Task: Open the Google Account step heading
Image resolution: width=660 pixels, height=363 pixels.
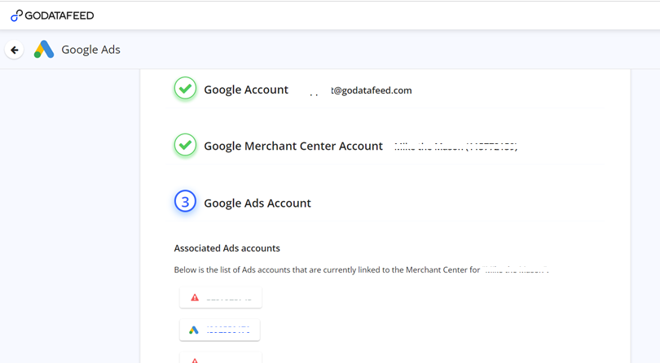Action: coord(246,90)
